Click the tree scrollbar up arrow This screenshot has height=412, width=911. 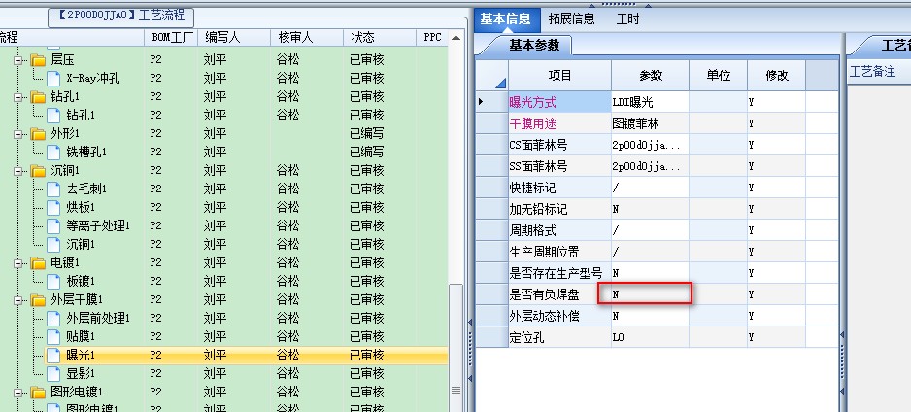coord(456,38)
